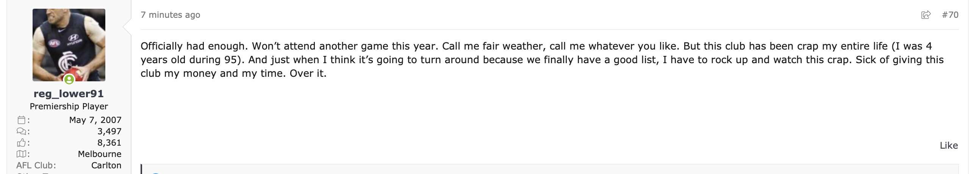The image size is (976, 174).
Task: Click the thumbs-up likes icon
Action: (x=22, y=143)
